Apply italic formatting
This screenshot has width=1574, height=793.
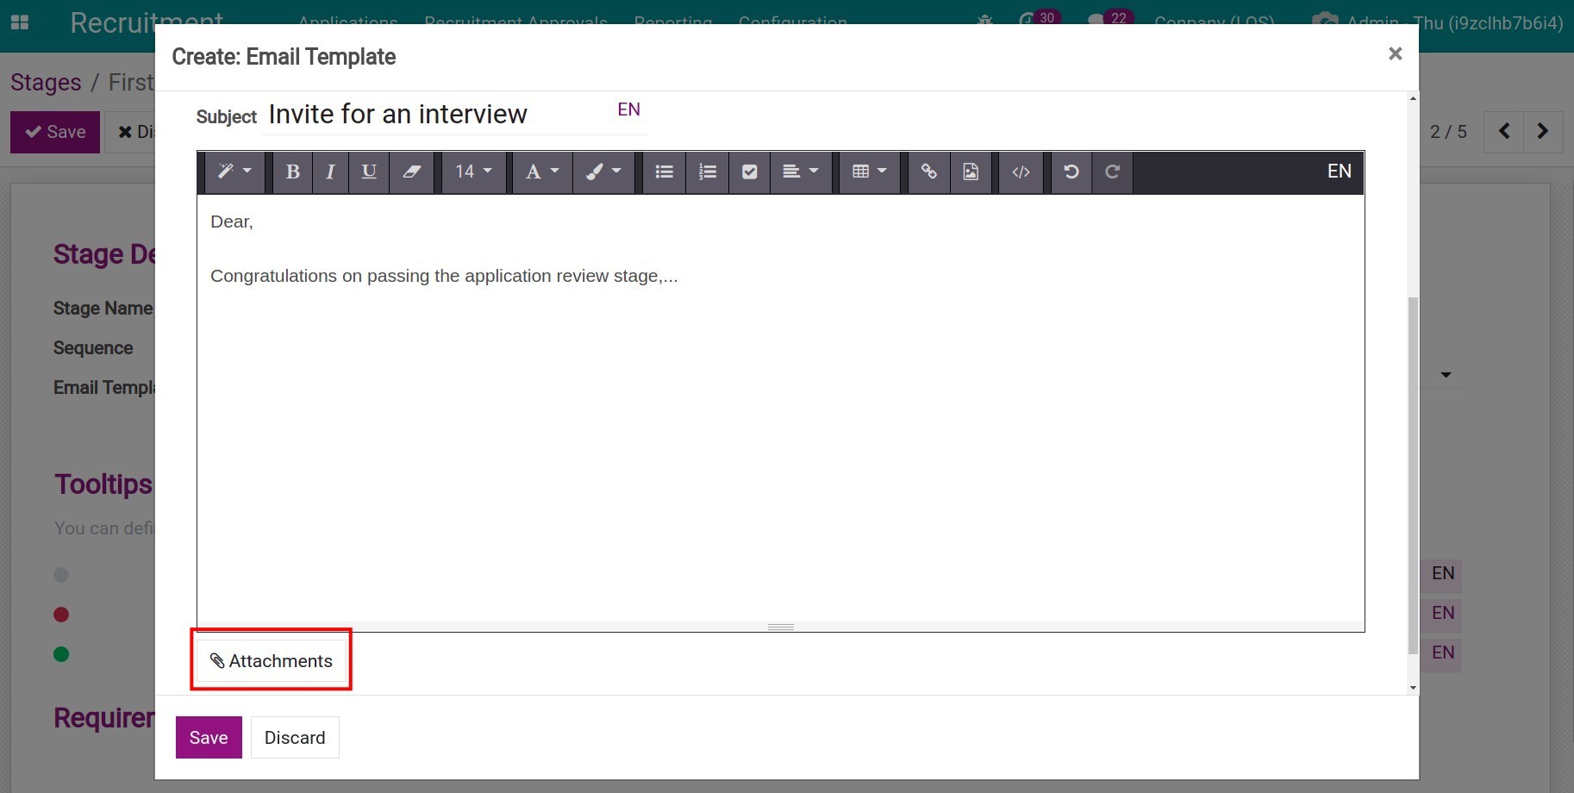pyautogui.click(x=330, y=172)
